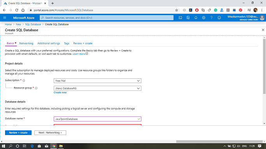266x149 pixels.
Task: Click the ENG language indicator
Action: tap(244, 146)
